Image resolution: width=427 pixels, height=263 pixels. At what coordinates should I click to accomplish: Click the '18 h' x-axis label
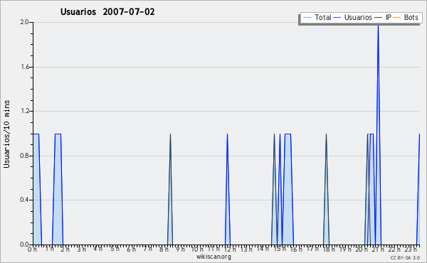pyautogui.click(x=329, y=249)
